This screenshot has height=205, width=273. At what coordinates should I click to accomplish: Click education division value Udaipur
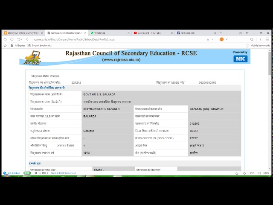point(89,131)
